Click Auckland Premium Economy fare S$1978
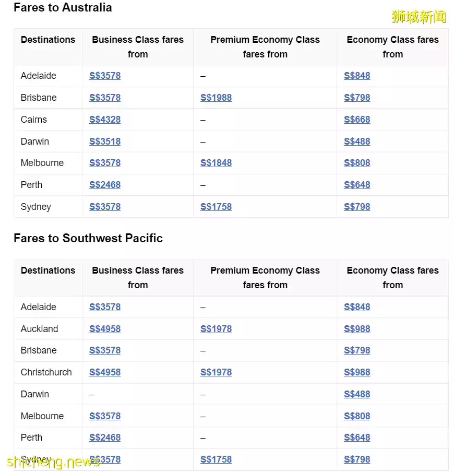The height and width of the screenshot is (472, 454). tap(216, 329)
